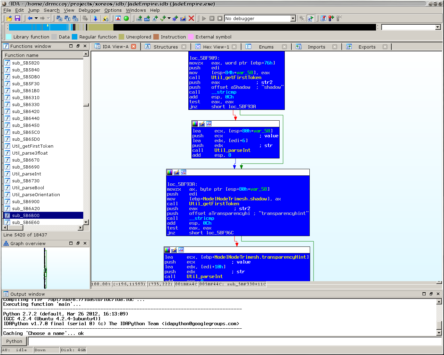Click the run-to-cursor C icon
Image resolution: width=444 pixels, height=355 pixels.
click(x=310, y=18)
